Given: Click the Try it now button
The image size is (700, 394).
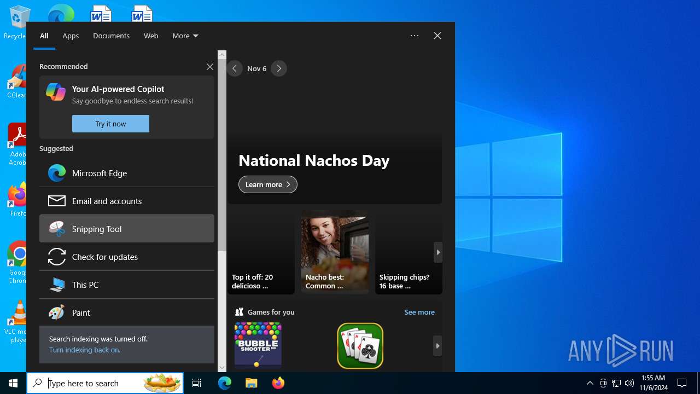Looking at the screenshot, I should (110, 124).
